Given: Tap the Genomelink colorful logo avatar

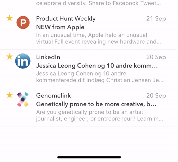Looking at the screenshot, I should click(x=23, y=99).
